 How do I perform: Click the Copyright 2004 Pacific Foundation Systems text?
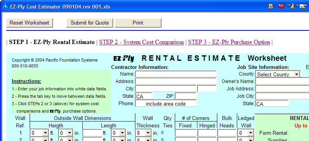[x=55, y=60]
